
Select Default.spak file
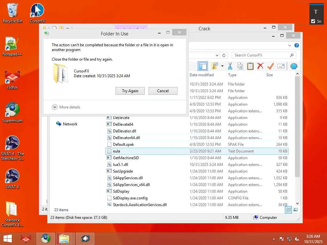(197, 145)
